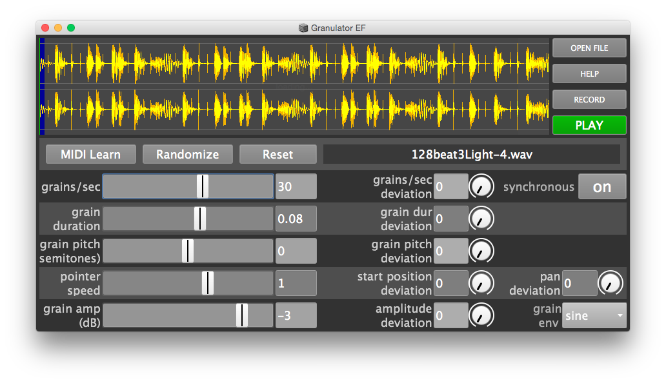
Task: Toggle the synchronous on button
Action: coord(602,186)
